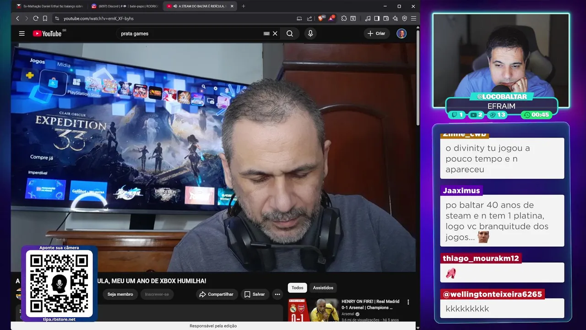The image size is (586, 330).
Task: Open the VPN shield icon in toolbar
Action: 404,18
